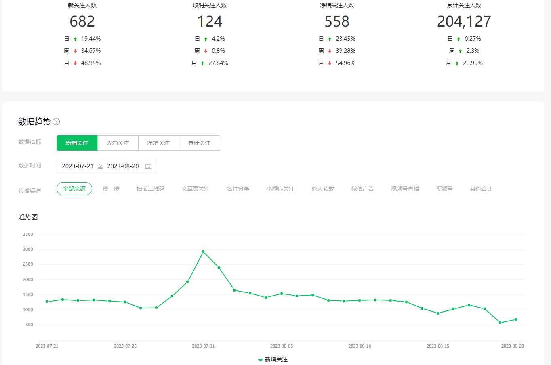Filter by 小程序关注 channel

coord(280,189)
